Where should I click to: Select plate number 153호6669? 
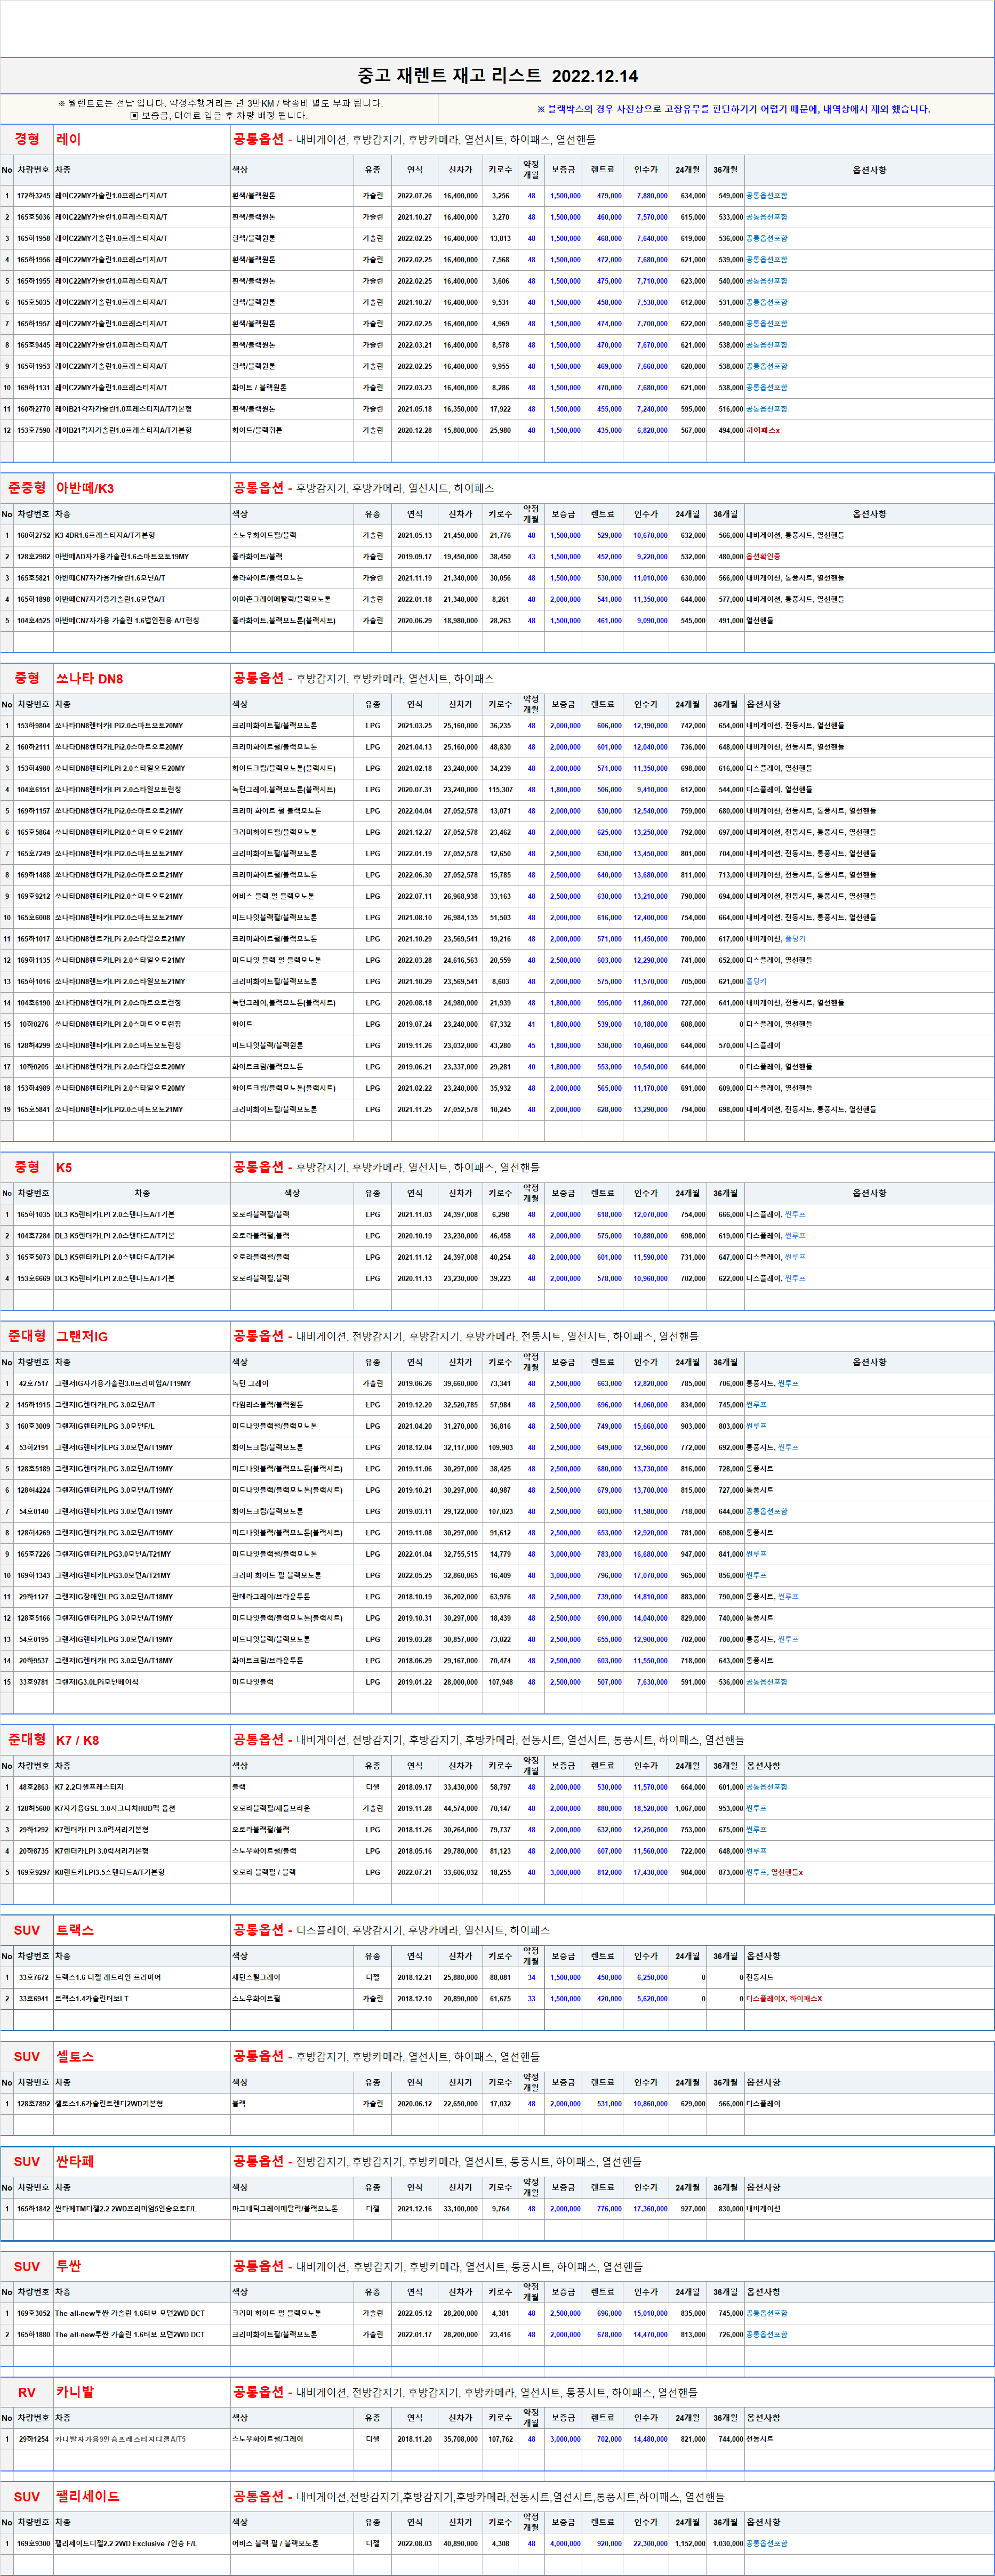33,1279
